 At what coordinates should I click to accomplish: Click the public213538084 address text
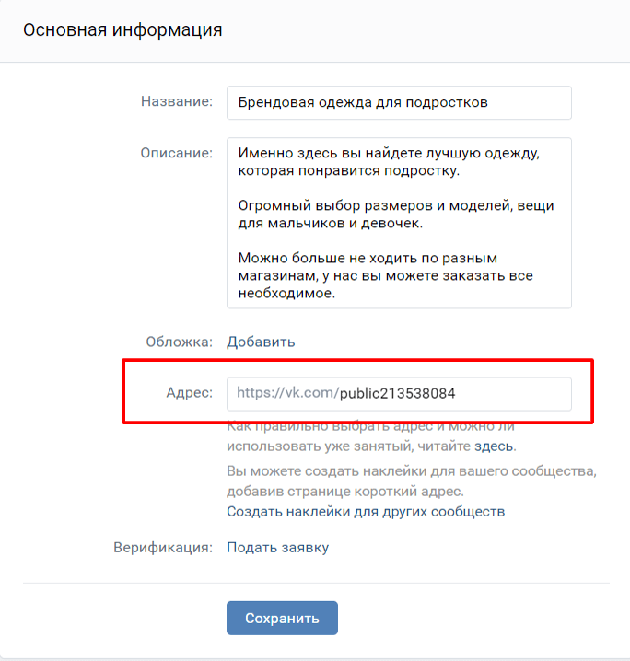click(x=397, y=393)
